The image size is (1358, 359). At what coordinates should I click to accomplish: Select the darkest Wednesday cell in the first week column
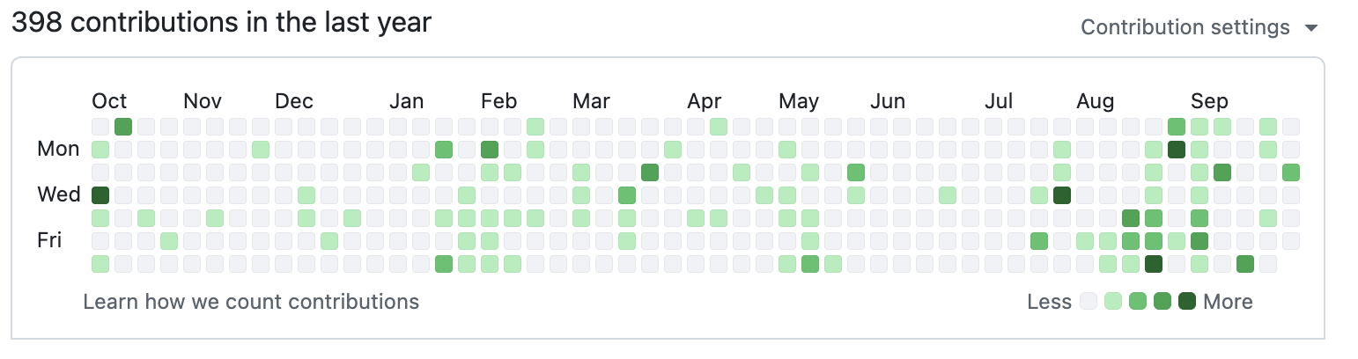click(100, 194)
